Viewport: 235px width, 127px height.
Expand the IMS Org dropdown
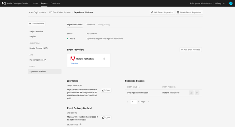point(220,3)
